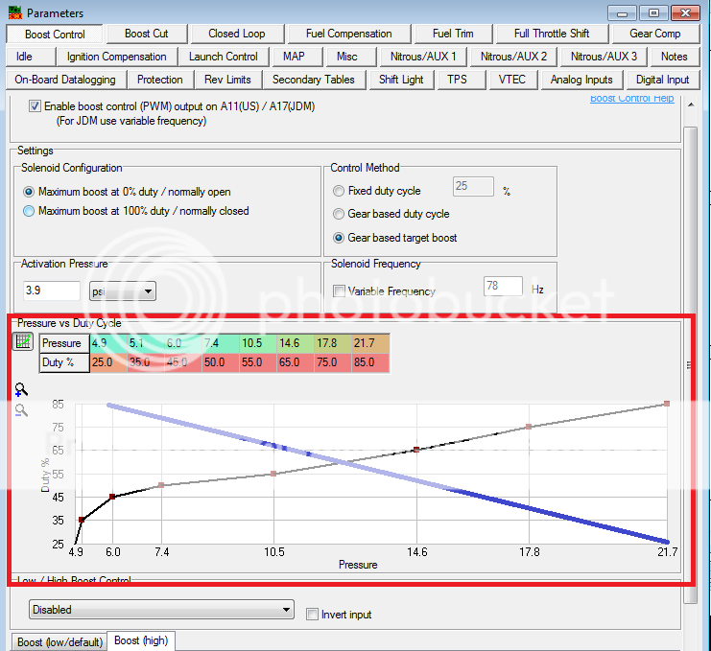
Task: Toggle the Variable Frequency checkbox
Action: 339,291
